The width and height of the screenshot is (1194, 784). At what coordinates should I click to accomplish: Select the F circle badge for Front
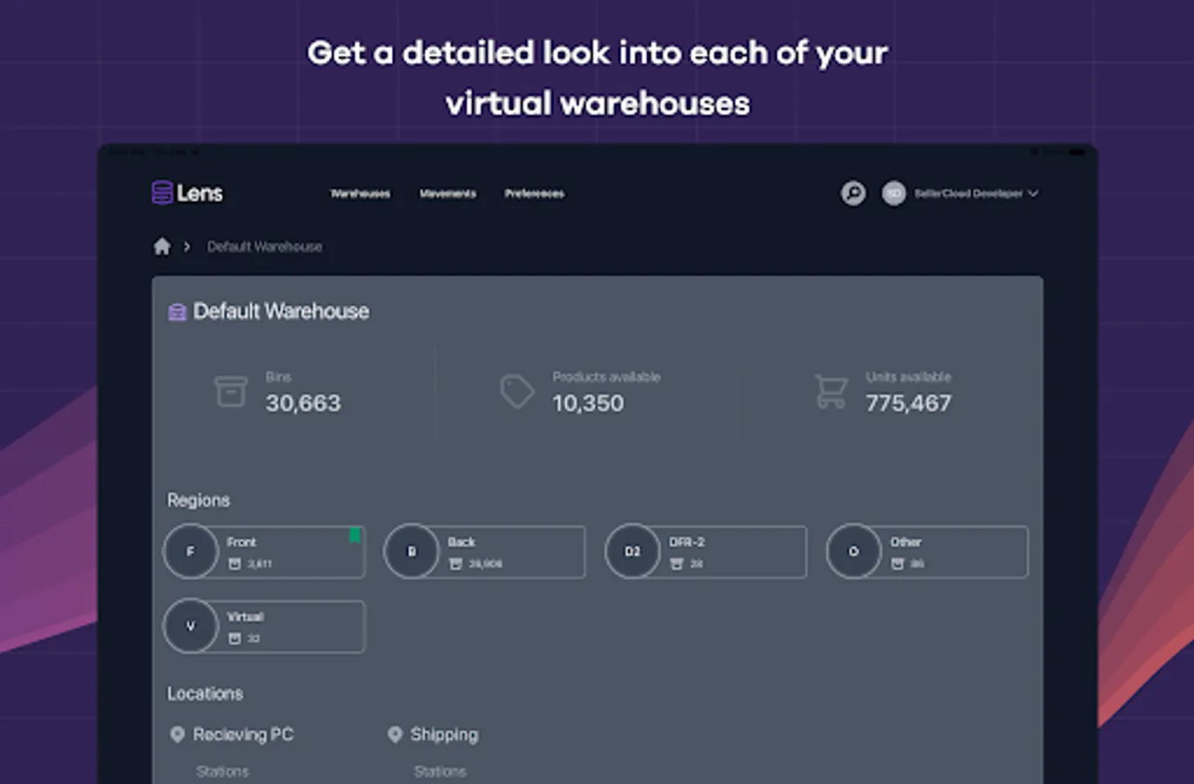point(191,551)
